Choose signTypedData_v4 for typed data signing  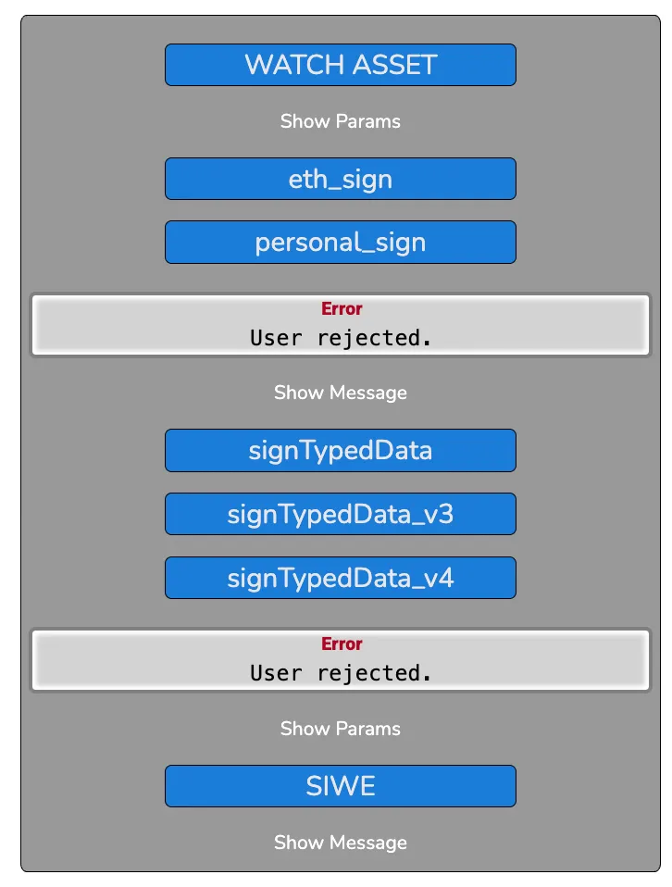point(340,577)
